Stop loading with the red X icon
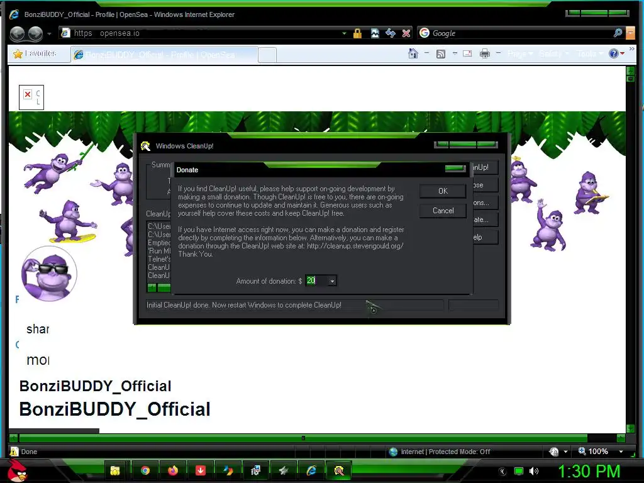The image size is (644, 483). point(406,33)
